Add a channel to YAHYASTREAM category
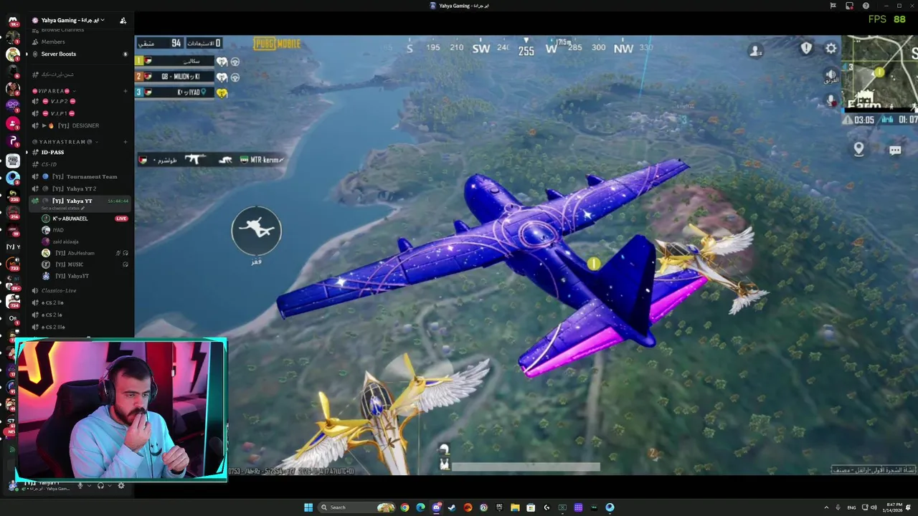Viewport: 918px width, 516px height. tap(126, 142)
